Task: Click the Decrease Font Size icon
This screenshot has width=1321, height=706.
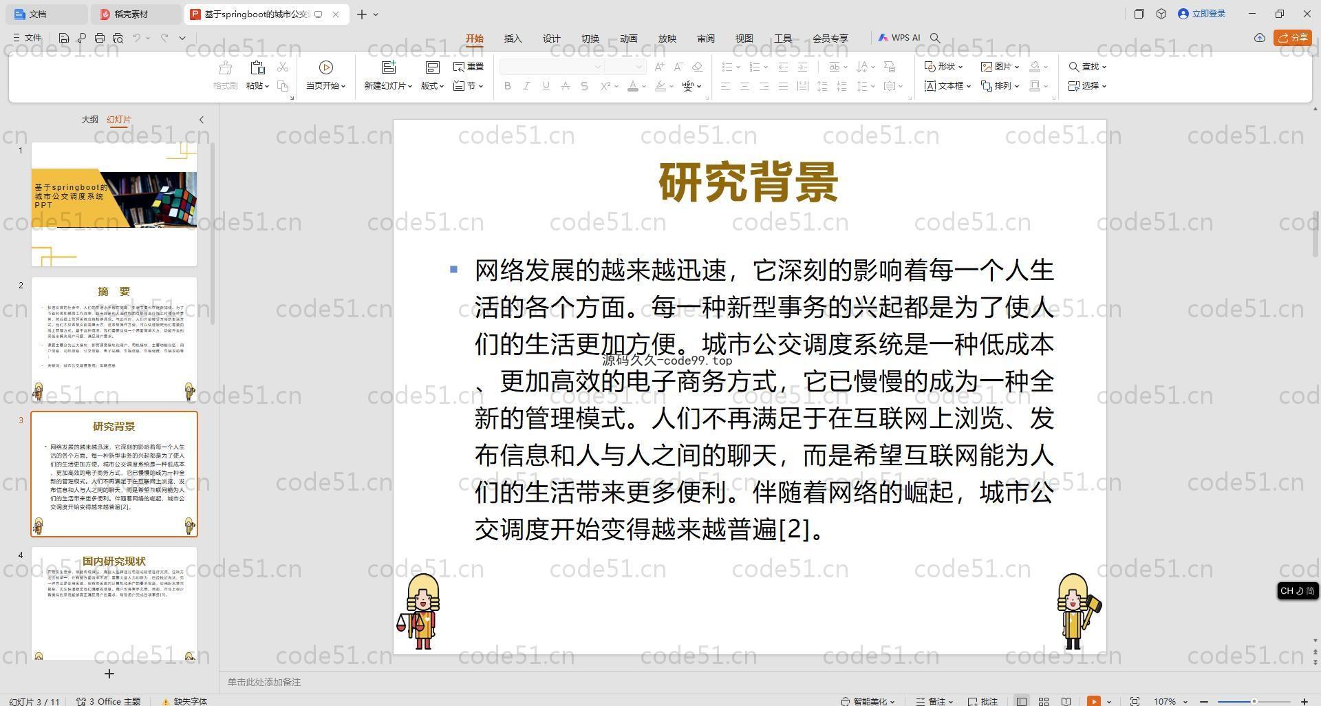Action: point(678,67)
